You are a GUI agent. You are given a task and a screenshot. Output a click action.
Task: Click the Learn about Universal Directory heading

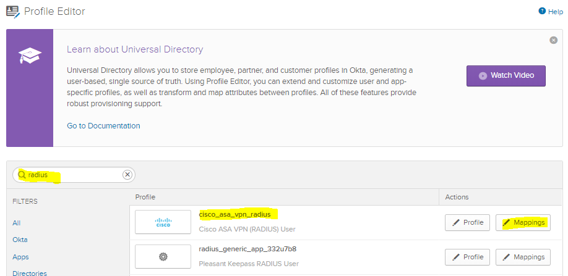pyautogui.click(x=135, y=49)
